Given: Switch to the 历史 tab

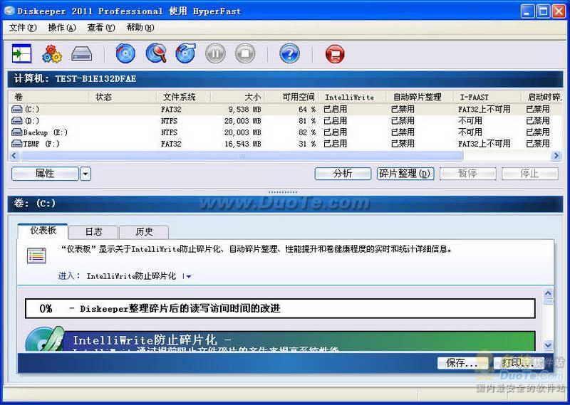Looking at the screenshot, I should coord(144,232).
